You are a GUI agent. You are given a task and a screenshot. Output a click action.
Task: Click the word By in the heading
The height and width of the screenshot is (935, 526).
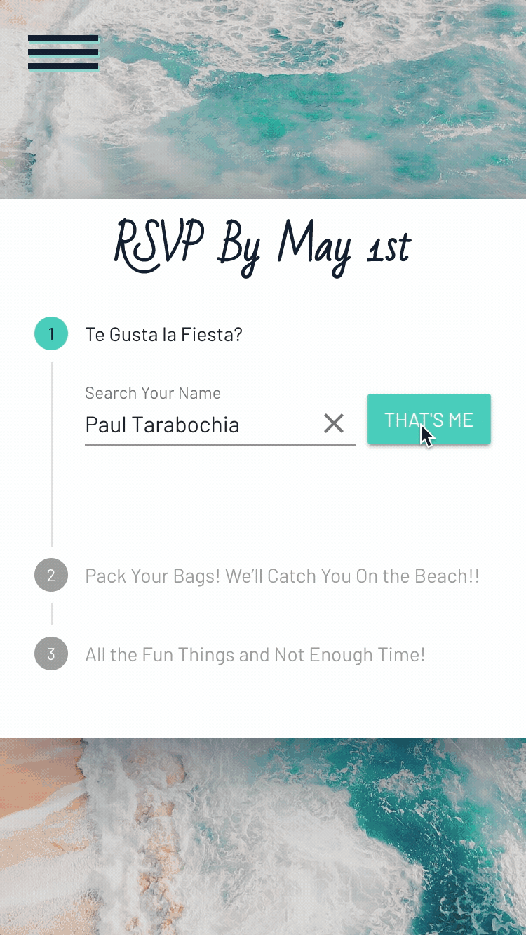tap(240, 248)
